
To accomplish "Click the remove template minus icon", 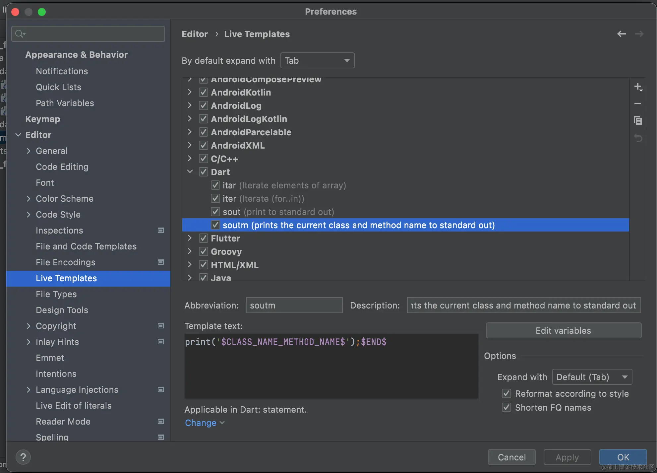I will [x=638, y=104].
